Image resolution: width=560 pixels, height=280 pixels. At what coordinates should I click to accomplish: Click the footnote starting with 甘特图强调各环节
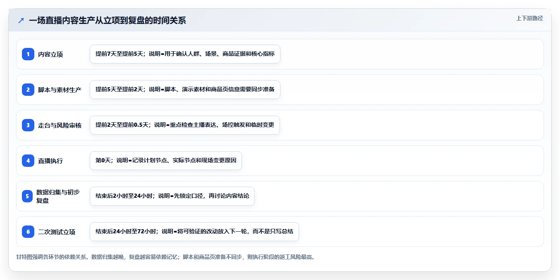point(165,257)
